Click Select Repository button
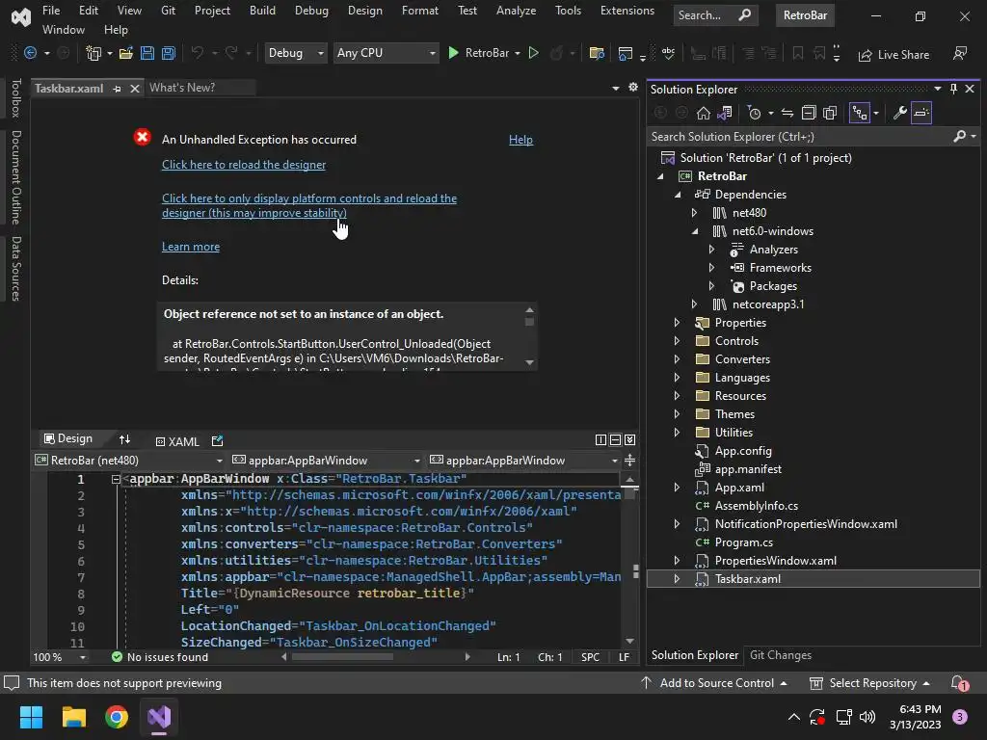Image resolution: width=987 pixels, height=740 pixels. pos(869,683)
